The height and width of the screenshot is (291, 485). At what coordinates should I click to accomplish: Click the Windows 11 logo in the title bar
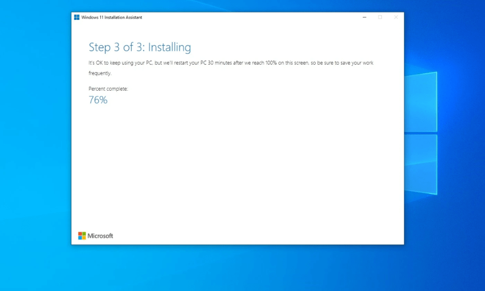[77, 17]
